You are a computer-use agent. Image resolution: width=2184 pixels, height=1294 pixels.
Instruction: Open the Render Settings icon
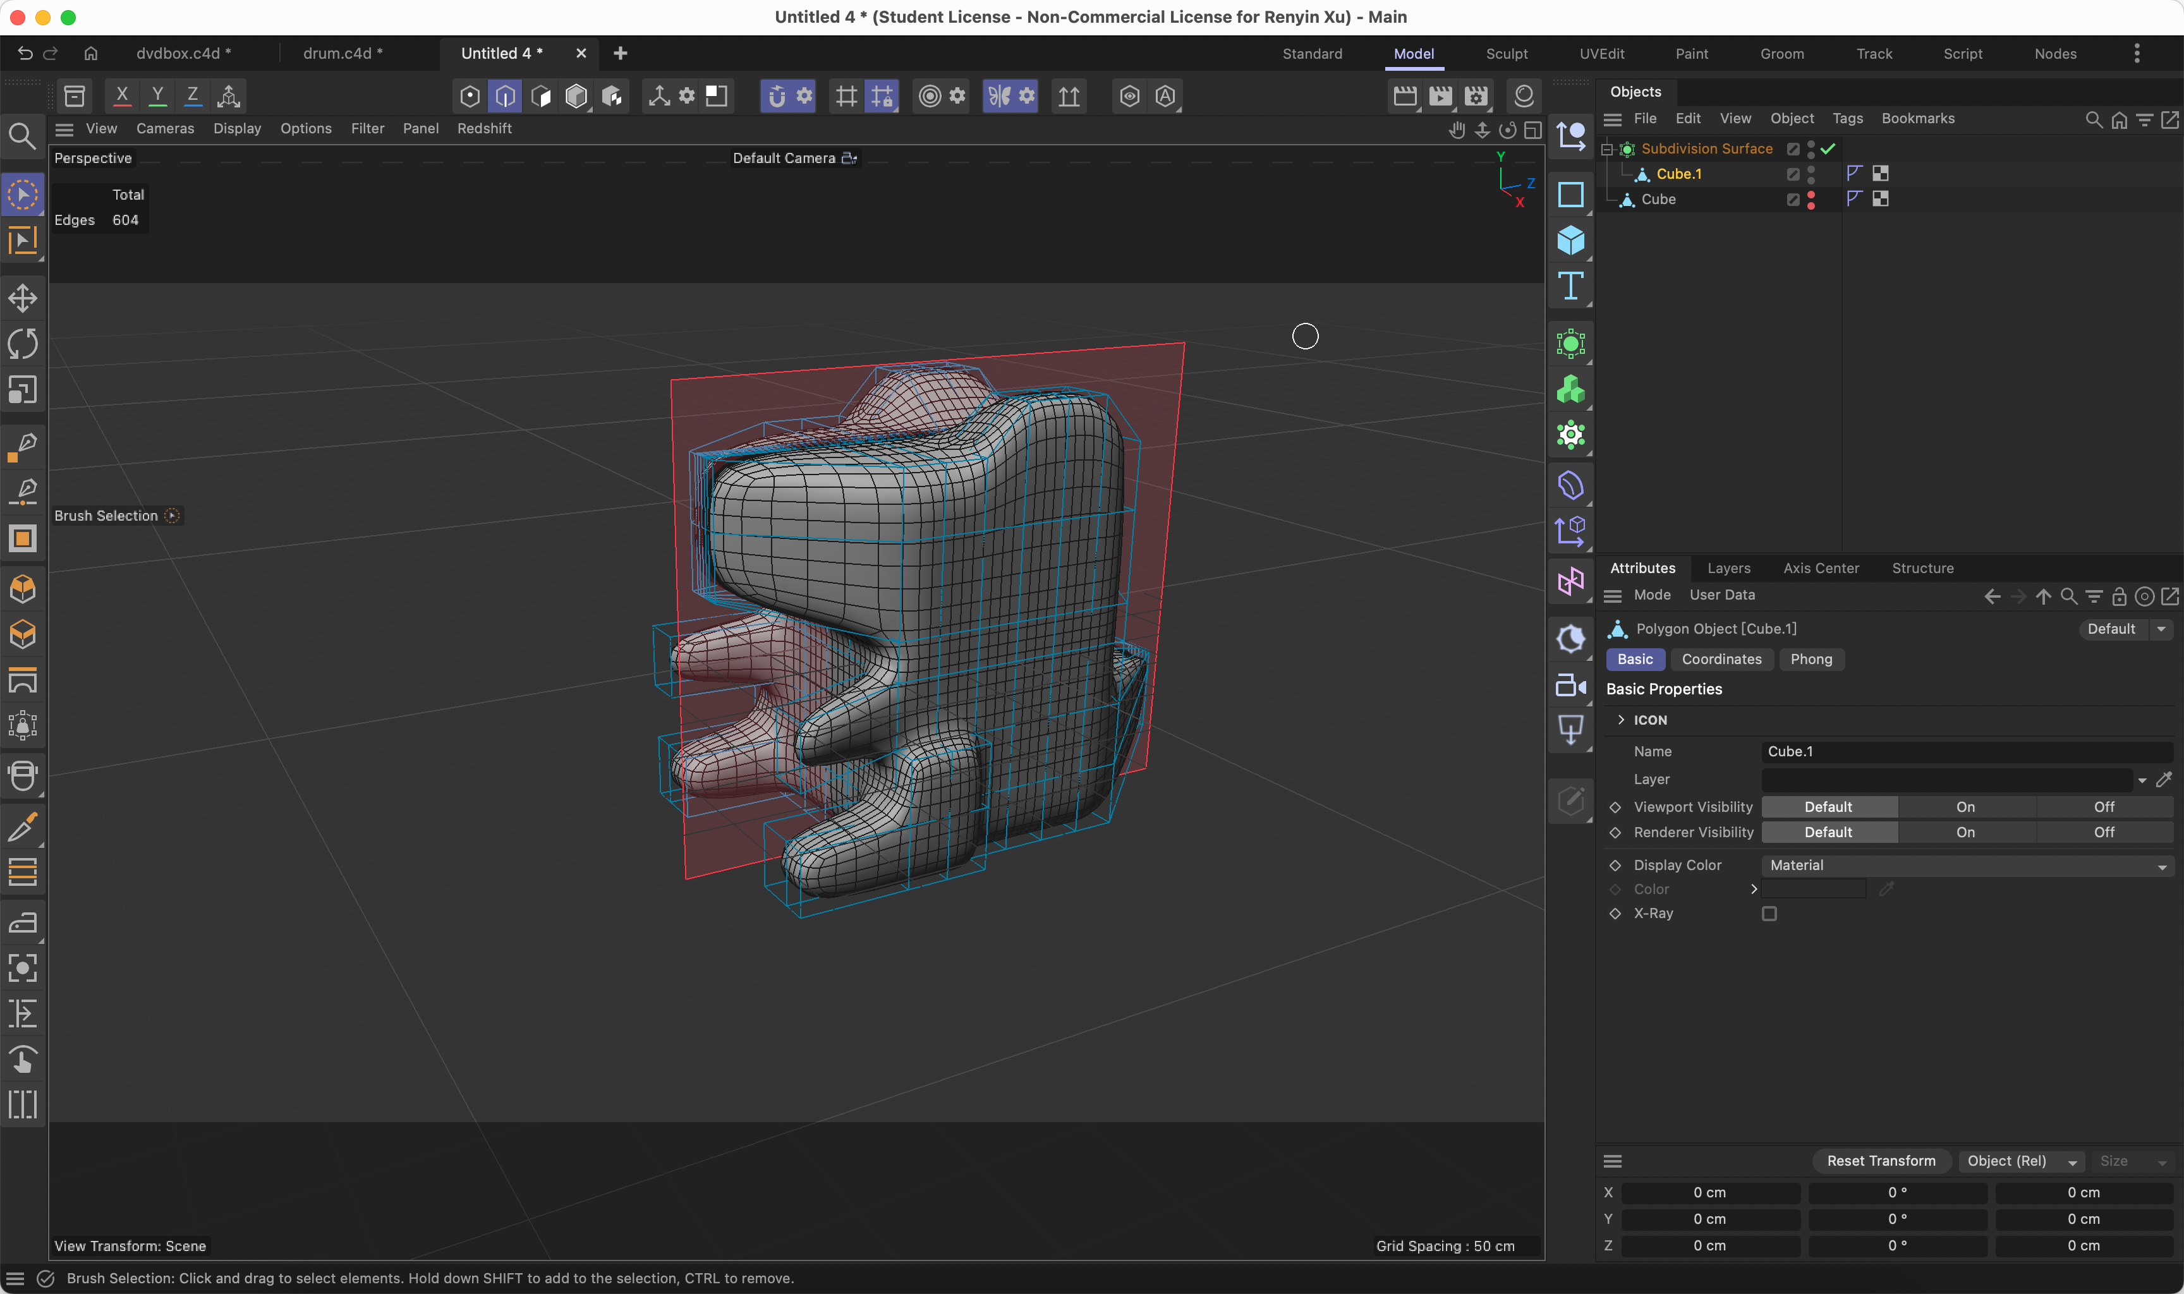(x=1475, y=96)
